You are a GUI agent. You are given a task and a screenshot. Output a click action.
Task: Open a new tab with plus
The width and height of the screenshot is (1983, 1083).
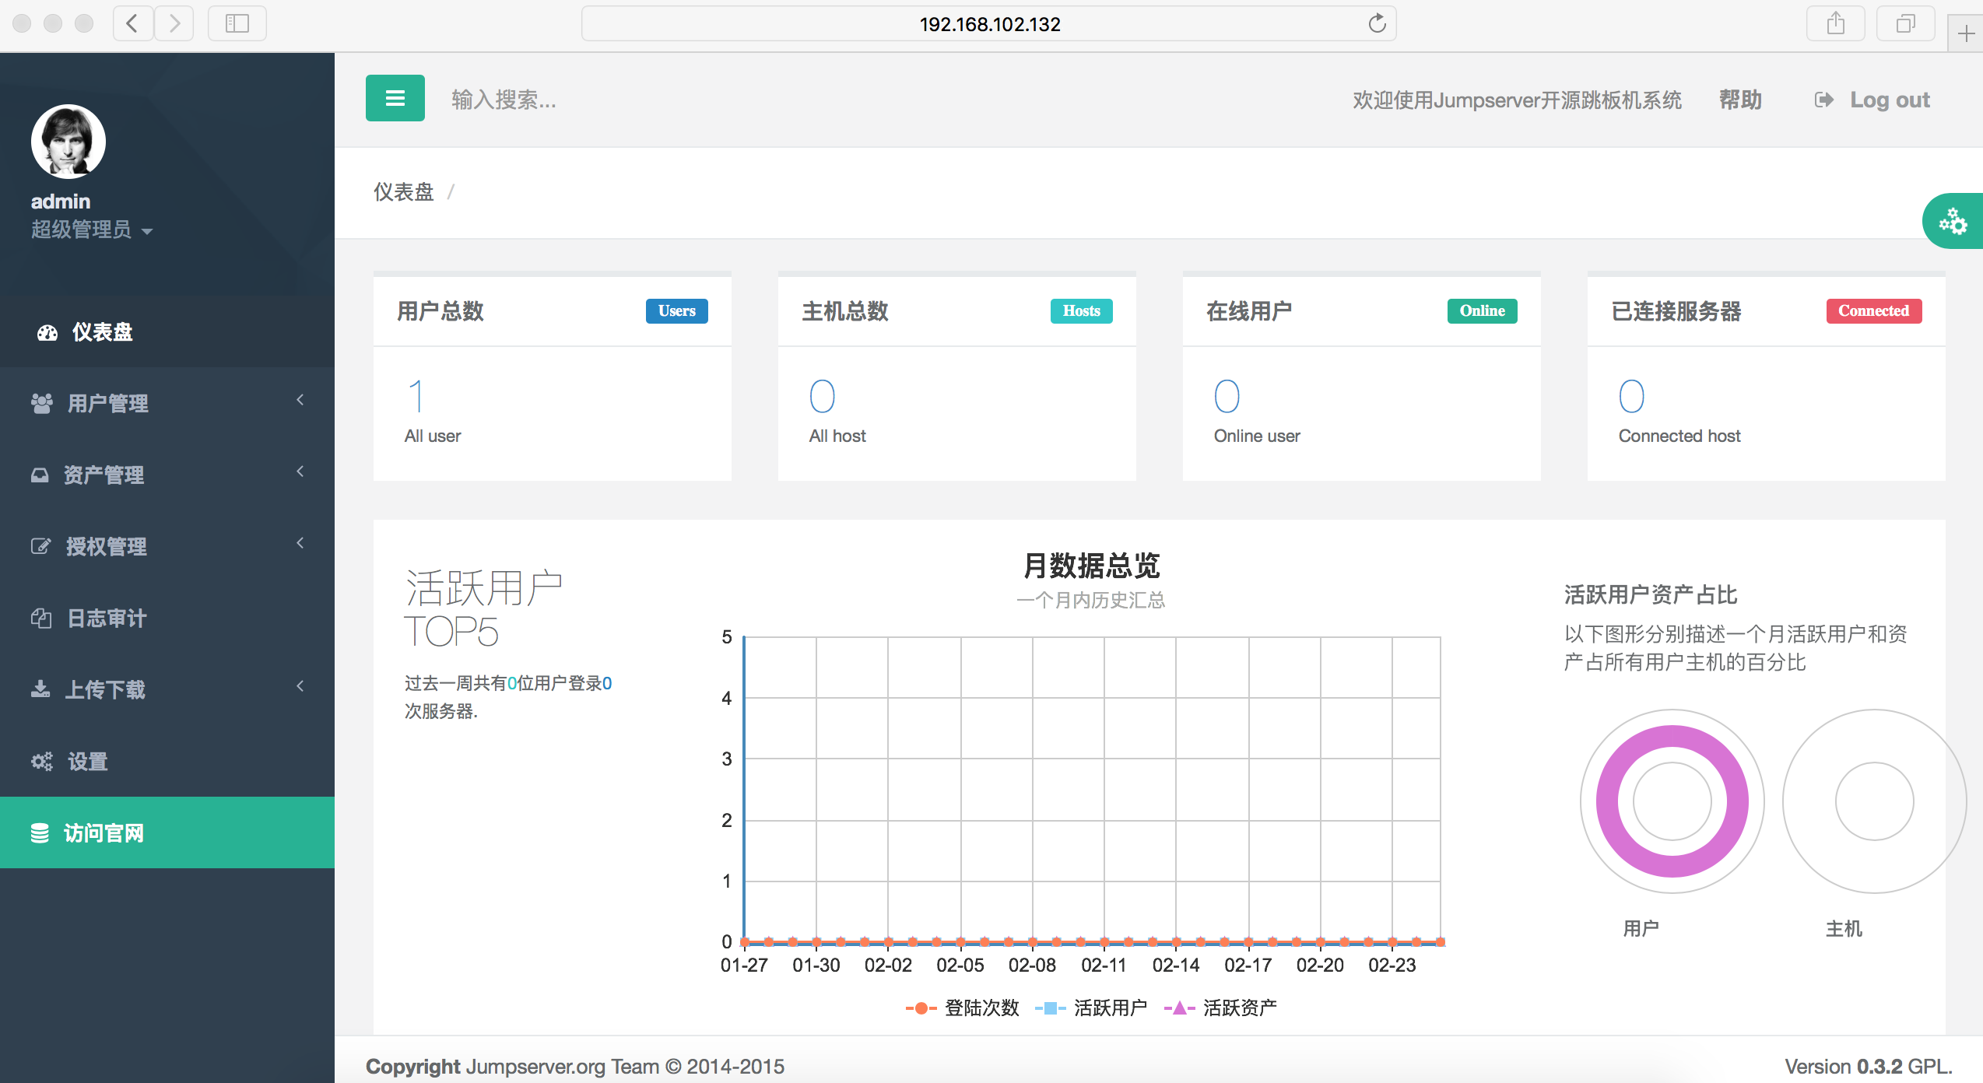pos(1966,34)
